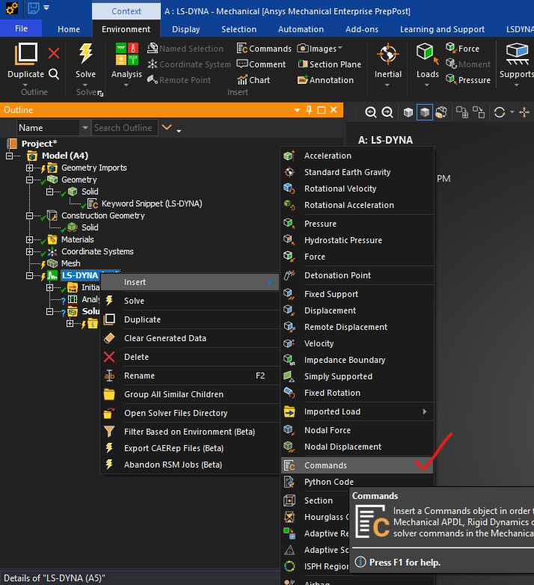The width and height of the screenshot is (534, 585).
Task: Select Fixed Support from submenu
Action: (x=357, y=294)
